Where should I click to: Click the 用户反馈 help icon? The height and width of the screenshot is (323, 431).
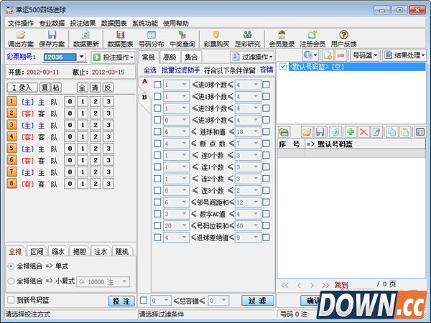[x=343, y=39]
